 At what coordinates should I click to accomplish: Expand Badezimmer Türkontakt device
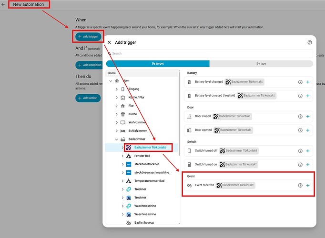(122, 148)
